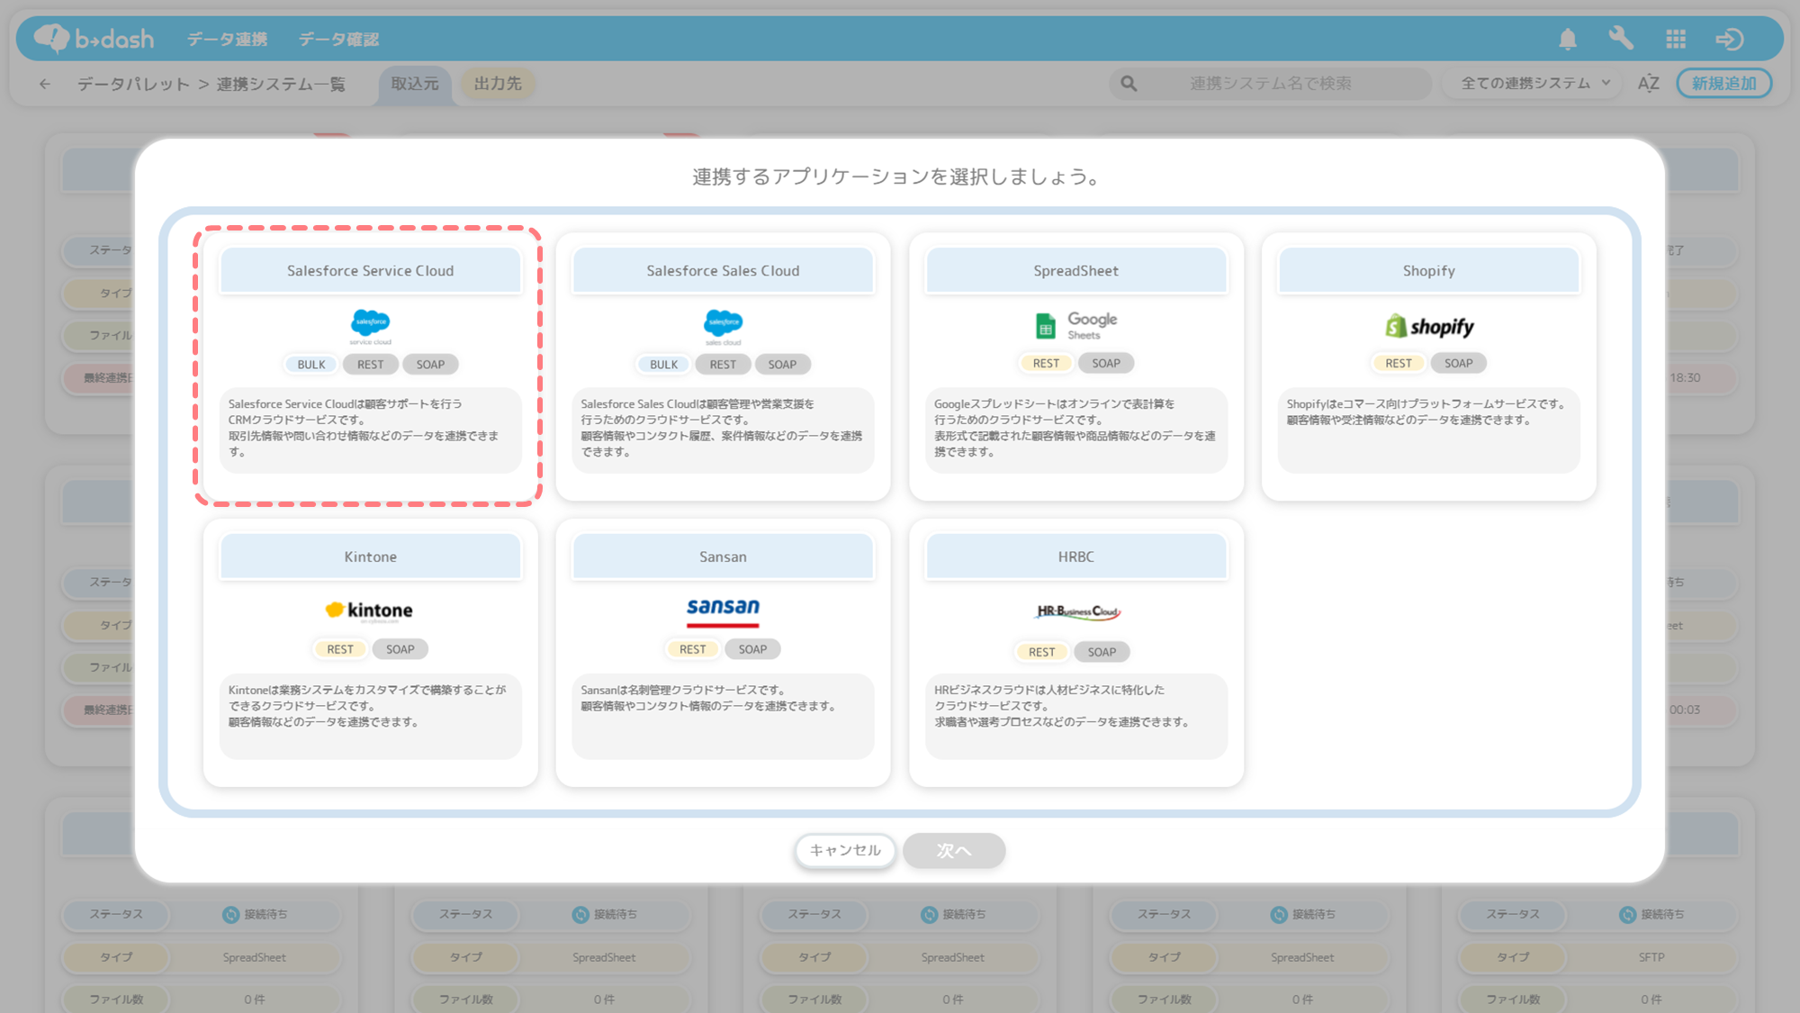Select the HRBC card header
The width and height of the screenshot is (1800, 1013).
pos(1076,556)
